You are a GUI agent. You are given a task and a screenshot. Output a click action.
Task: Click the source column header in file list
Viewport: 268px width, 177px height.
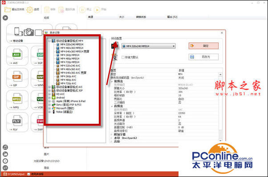pos(90,17)
